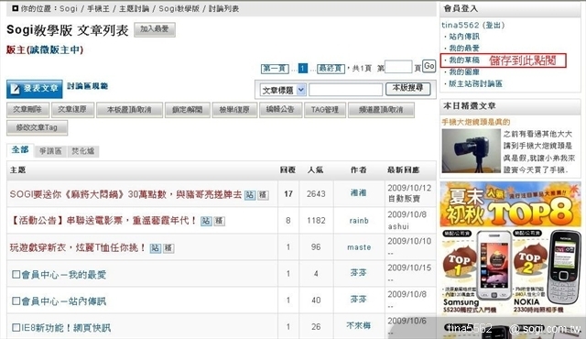The height and width of the screenshot is (339, 586).
Task: Open the 【活動公告】串聯送電影票 post
Action: [x=103, y=221]
